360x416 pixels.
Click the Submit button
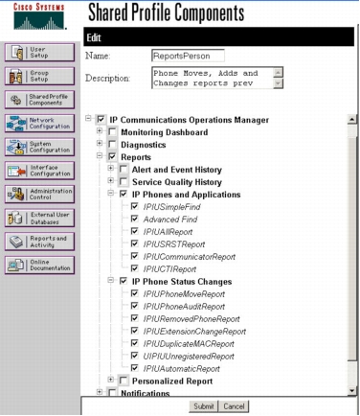[204, 406]
